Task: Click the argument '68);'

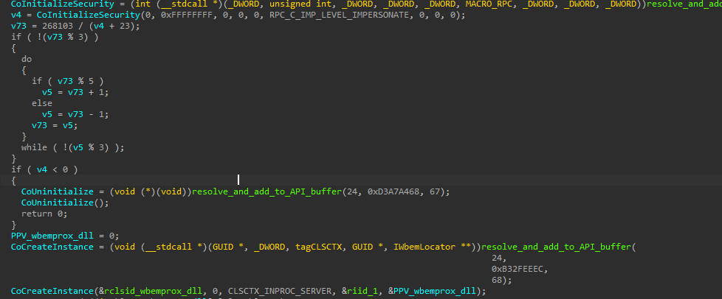Action: 502,280
